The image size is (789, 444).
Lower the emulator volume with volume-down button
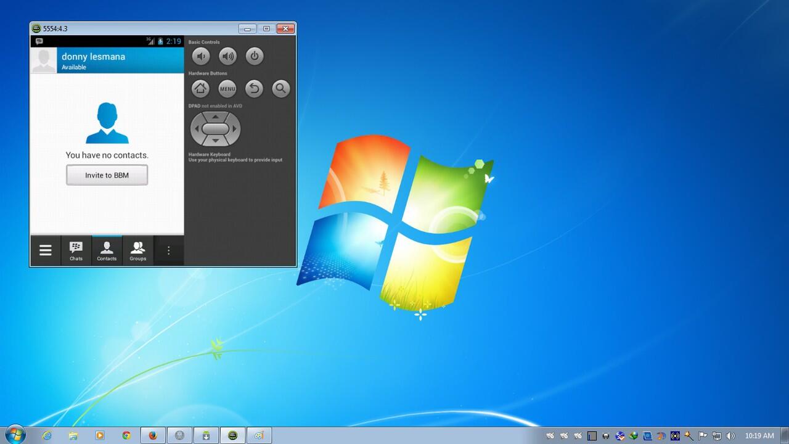click(200, 57)
